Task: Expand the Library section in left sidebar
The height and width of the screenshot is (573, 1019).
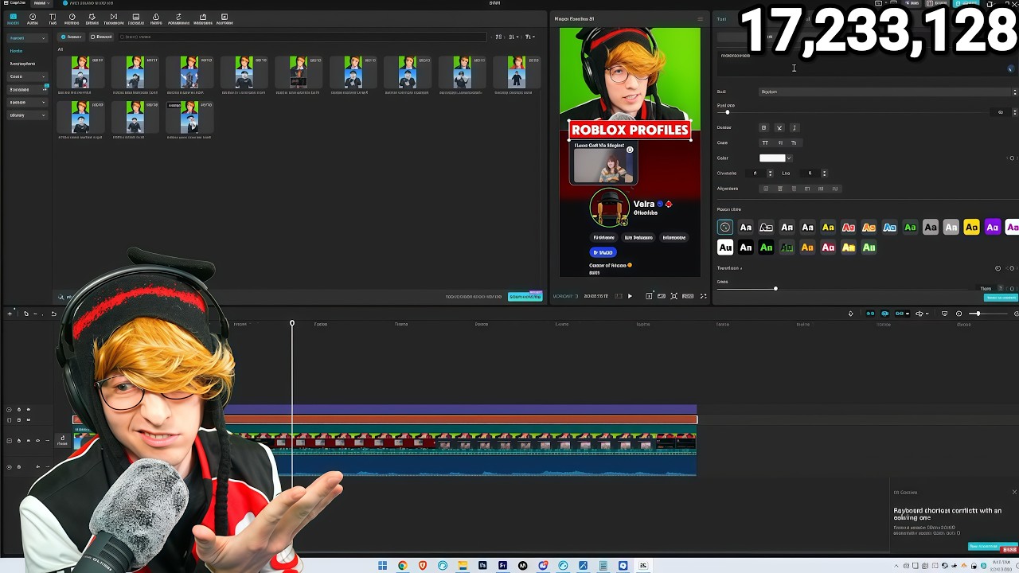Action: click(27, 115)
